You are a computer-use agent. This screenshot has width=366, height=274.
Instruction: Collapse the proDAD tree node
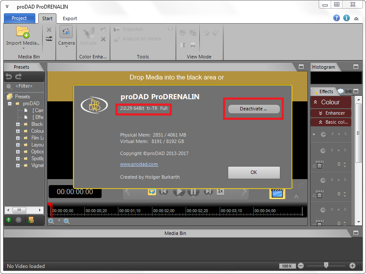(x=9, y=104)
